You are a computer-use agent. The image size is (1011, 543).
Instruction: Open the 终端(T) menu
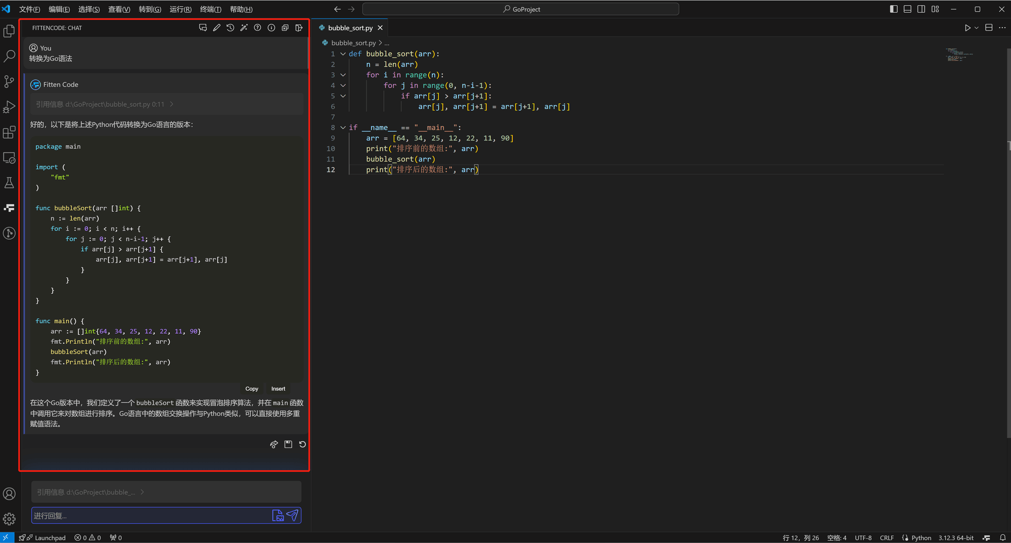(x=210, y=9)
